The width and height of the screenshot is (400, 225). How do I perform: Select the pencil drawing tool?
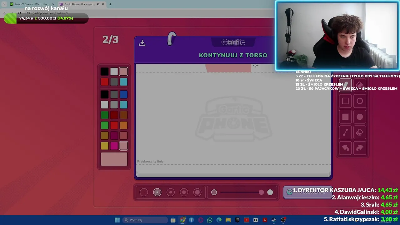click(345, 85)
